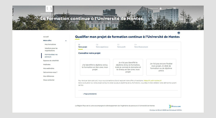216x118 pixels.
Task: Click the page title Qualifier mon projet
Action: point(127,37)
